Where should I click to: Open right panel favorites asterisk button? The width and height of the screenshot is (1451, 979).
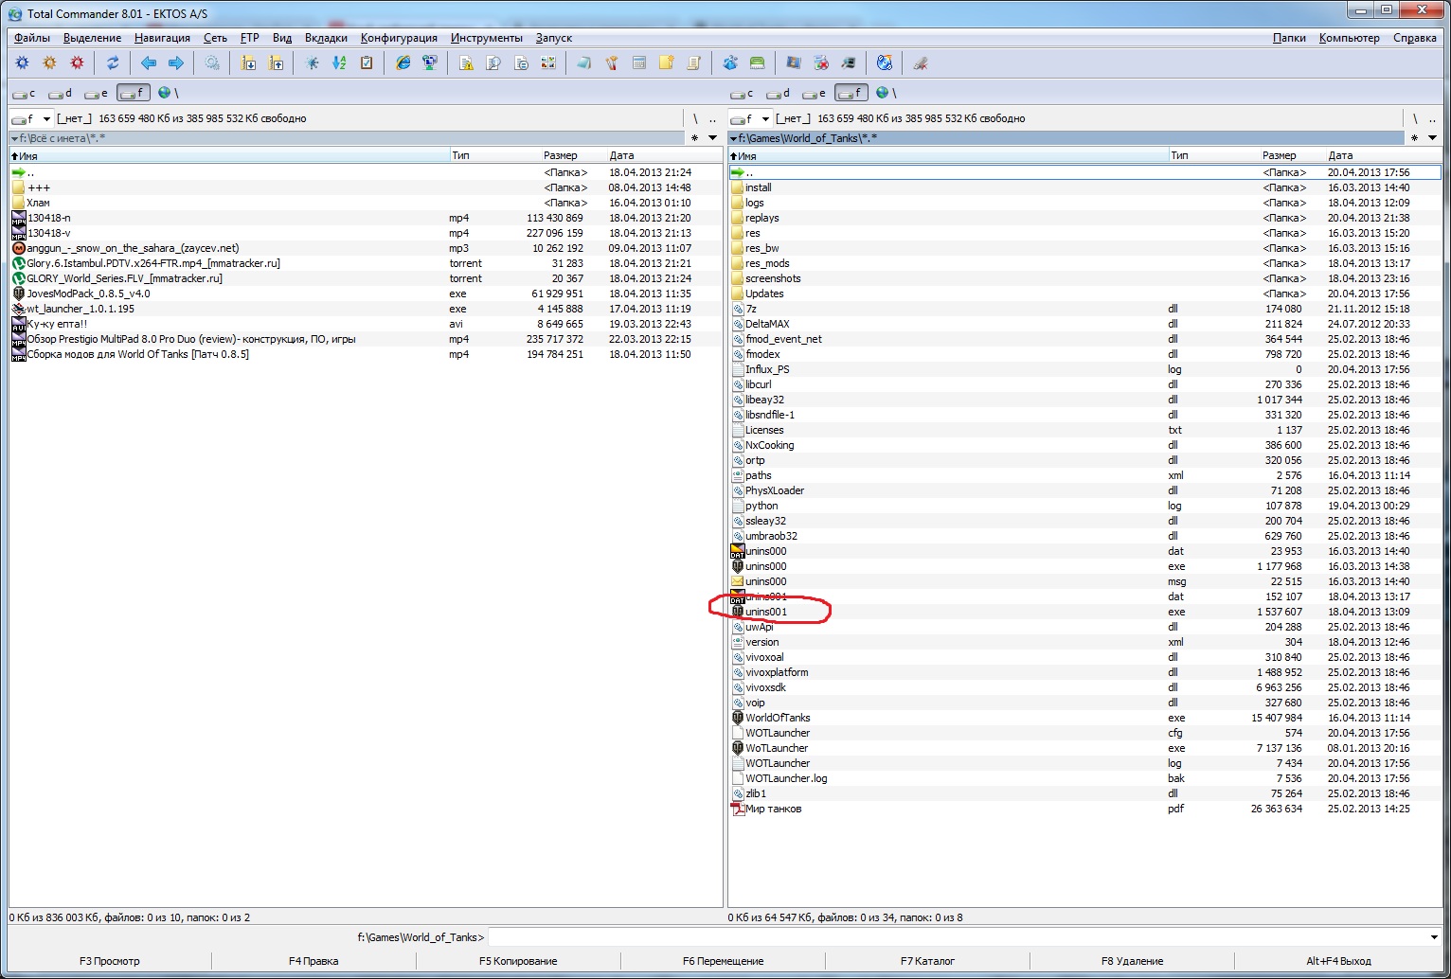(x=1414, y=138)
